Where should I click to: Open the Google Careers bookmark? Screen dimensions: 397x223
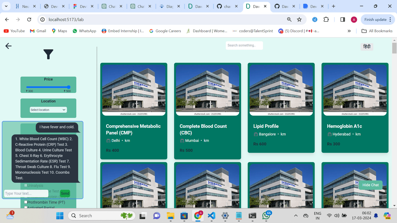pos(165,31)
